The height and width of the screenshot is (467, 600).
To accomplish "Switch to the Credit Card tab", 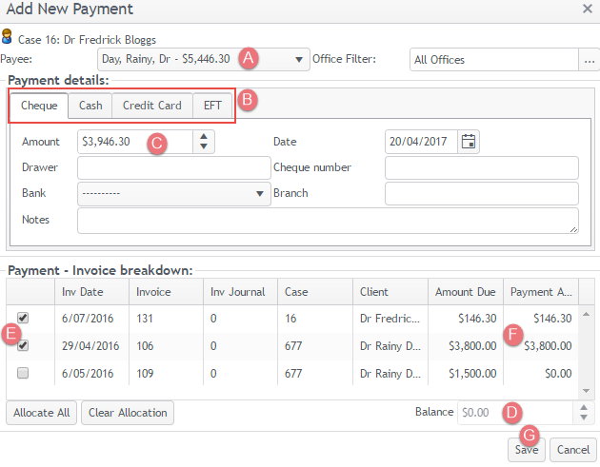I will click(151, 106).
